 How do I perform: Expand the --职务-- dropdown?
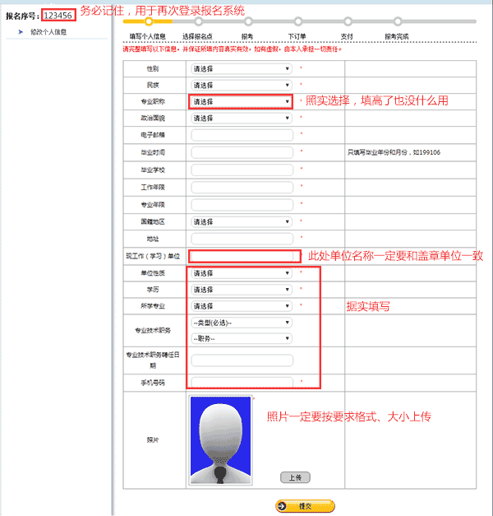[x=242, y=337]
